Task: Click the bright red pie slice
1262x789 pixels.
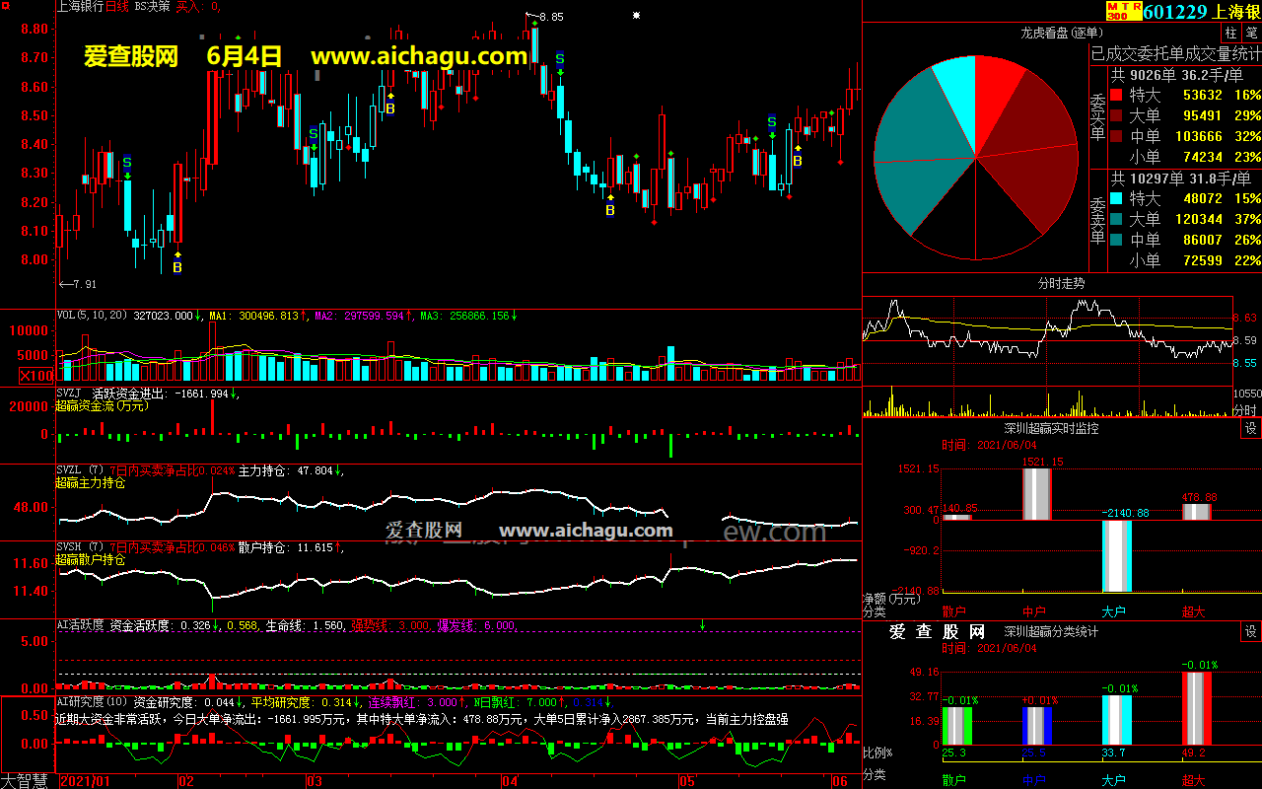Action: point(994,99)
